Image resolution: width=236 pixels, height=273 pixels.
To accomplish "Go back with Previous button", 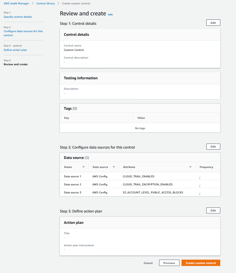I will 169,263.
